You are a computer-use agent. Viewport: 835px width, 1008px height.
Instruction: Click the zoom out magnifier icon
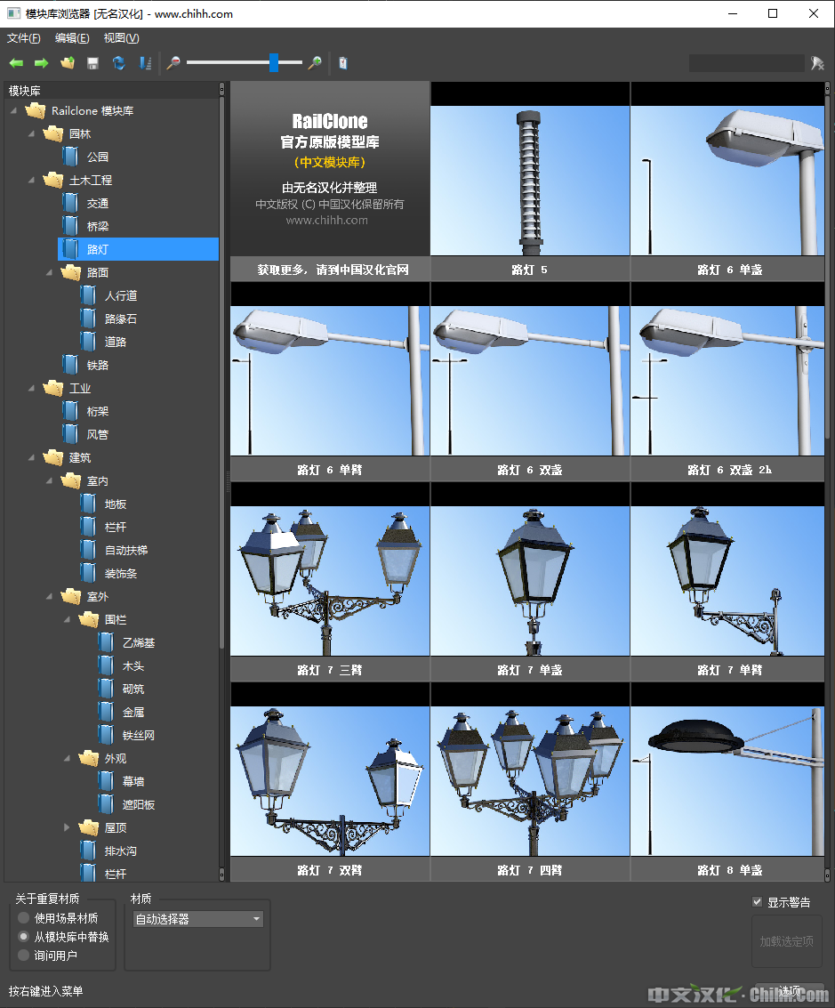coord(173,63)
